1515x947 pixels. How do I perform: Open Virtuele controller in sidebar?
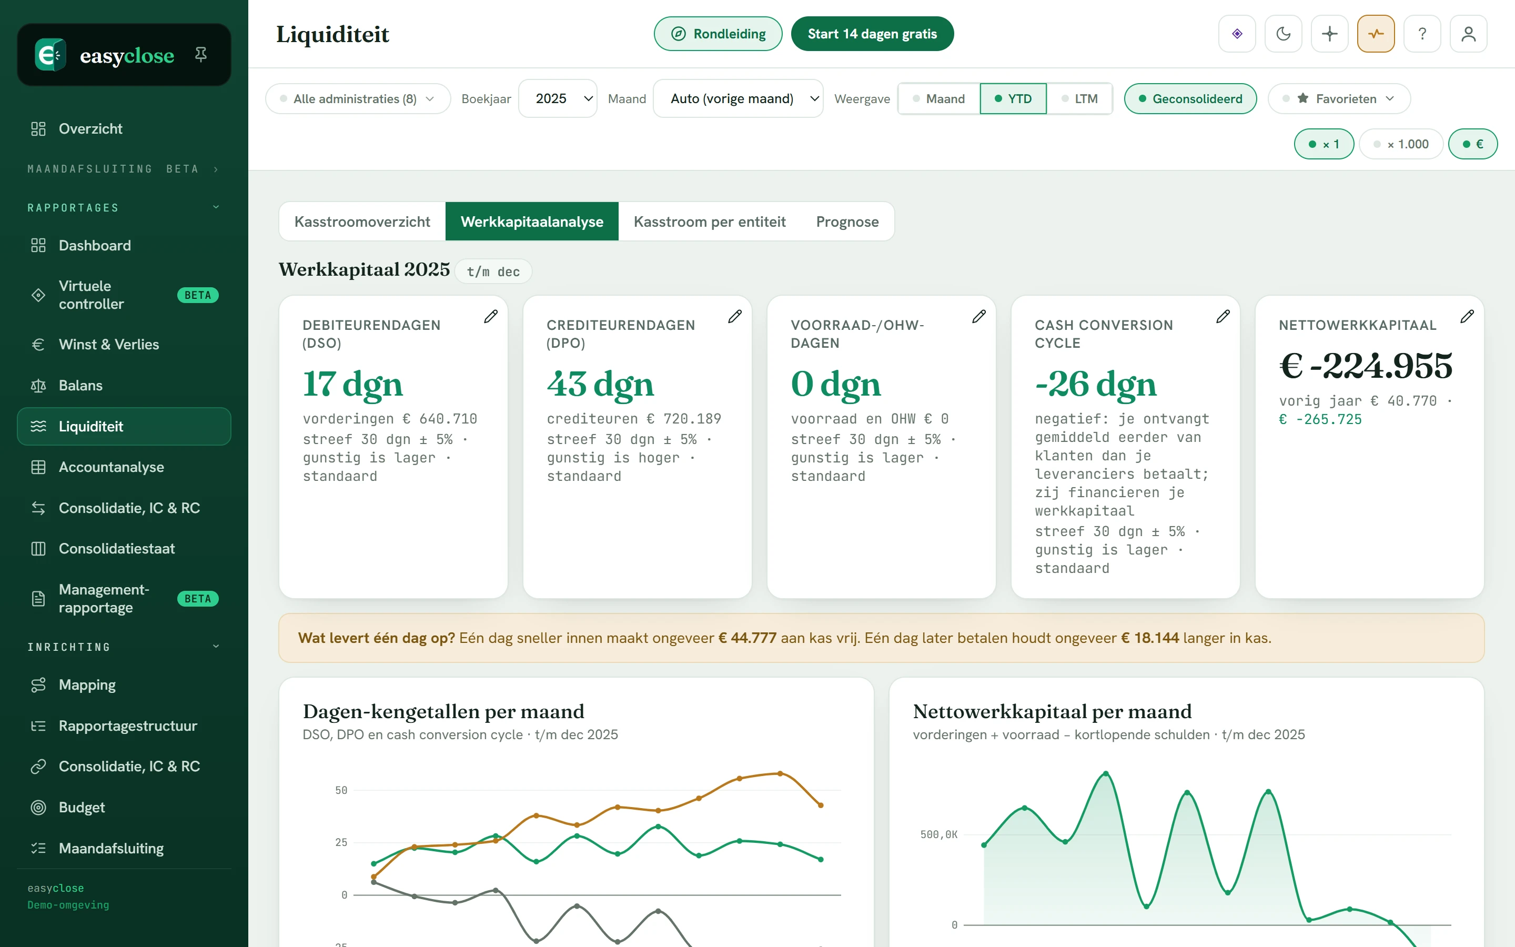[x=124, y=295]
